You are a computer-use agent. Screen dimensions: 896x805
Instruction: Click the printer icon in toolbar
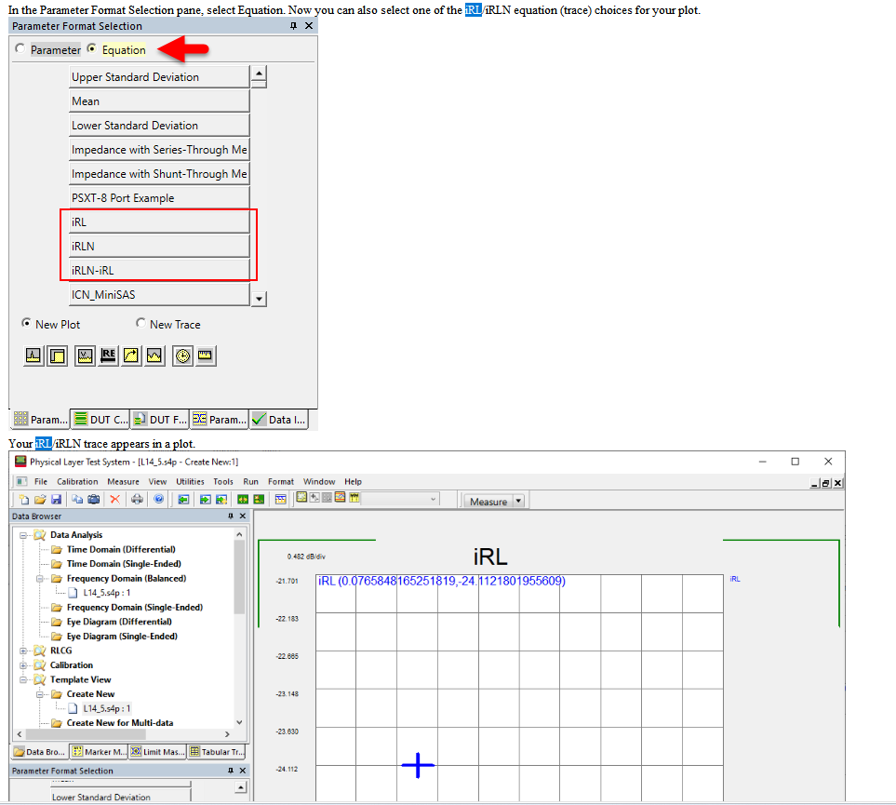tap(138, 500)
